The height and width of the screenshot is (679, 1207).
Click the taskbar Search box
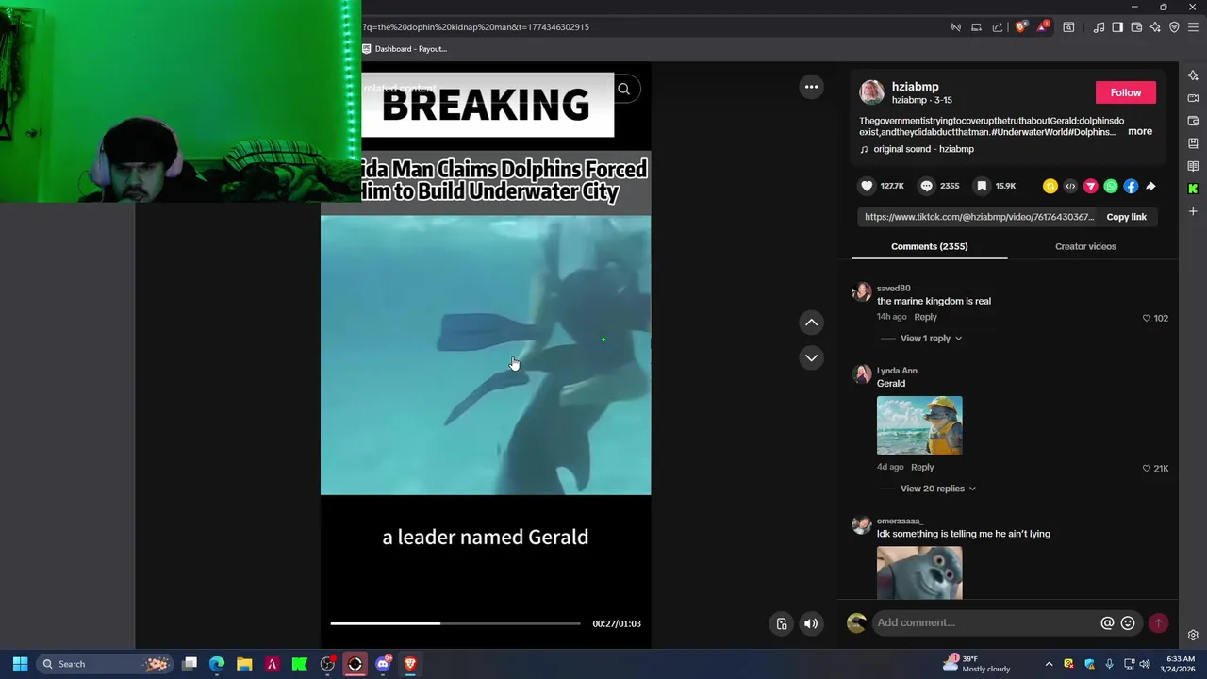pyautogui.click(x=106, y=664)
